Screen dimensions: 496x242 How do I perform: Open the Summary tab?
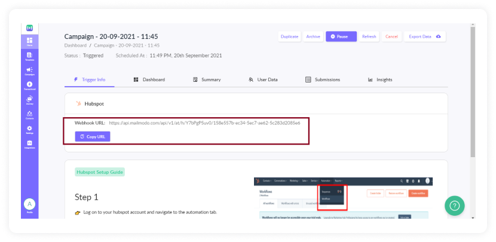tap(207, 79)
